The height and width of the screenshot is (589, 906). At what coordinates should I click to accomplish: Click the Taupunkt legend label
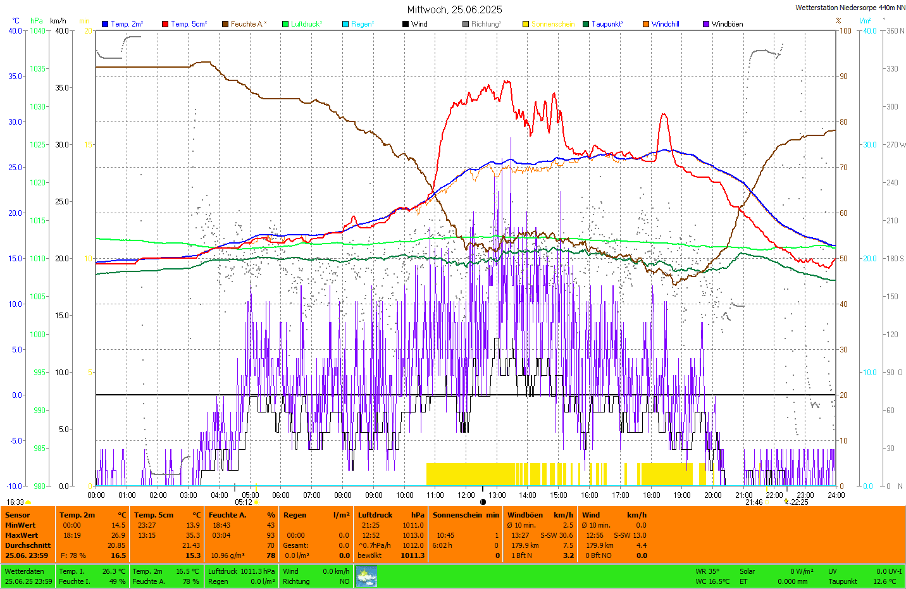point(607,24)
